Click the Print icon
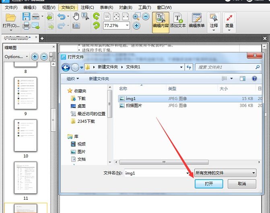 pyautogui.click(x=26, y=26)
